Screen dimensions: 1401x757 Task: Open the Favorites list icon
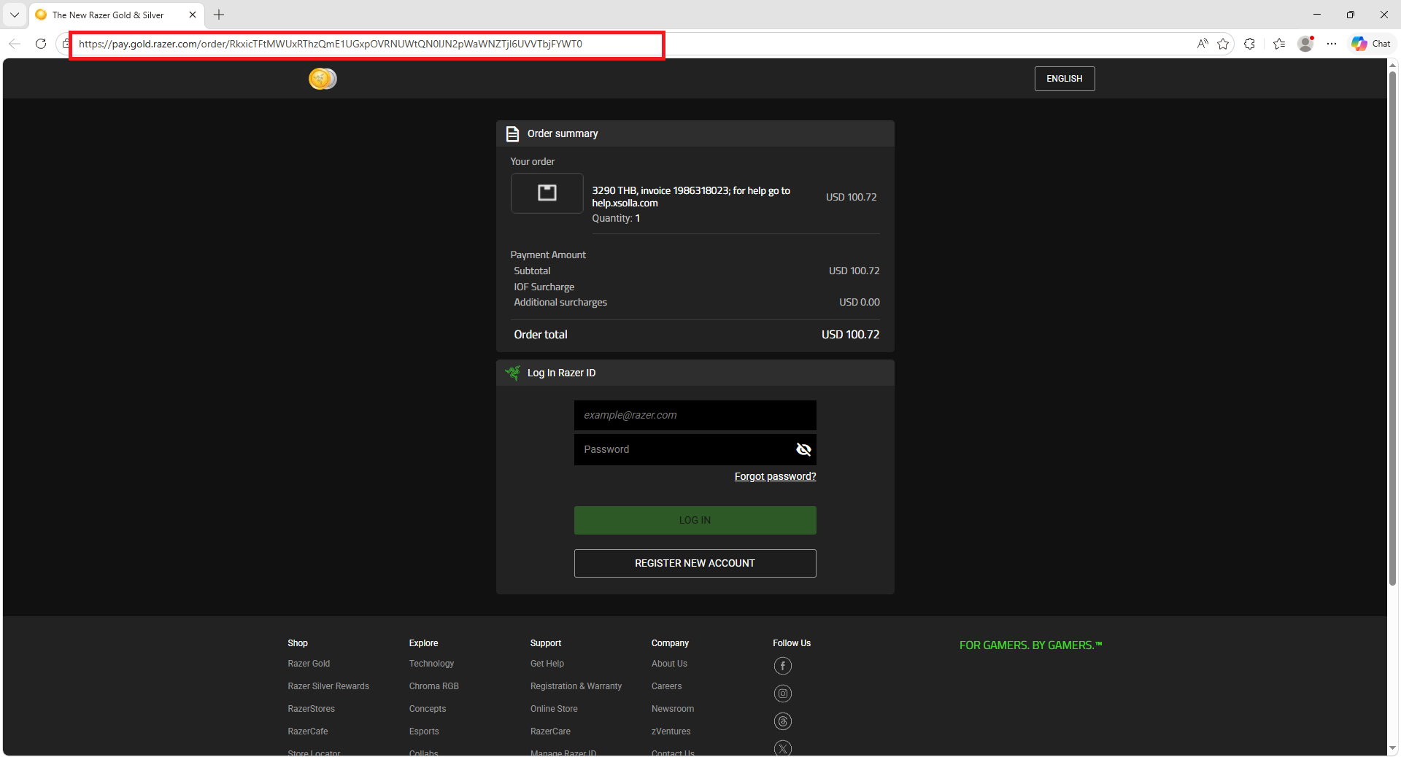pos(1279,44)
